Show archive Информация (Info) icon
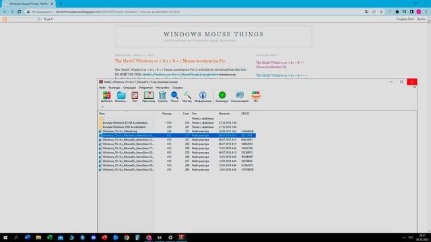The height and width of the screenshot is (242, 431). point(203,97)
